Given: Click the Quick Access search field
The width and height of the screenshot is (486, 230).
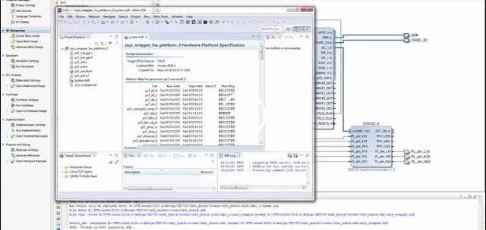Looking at the screenshot, I should point(270,29).
